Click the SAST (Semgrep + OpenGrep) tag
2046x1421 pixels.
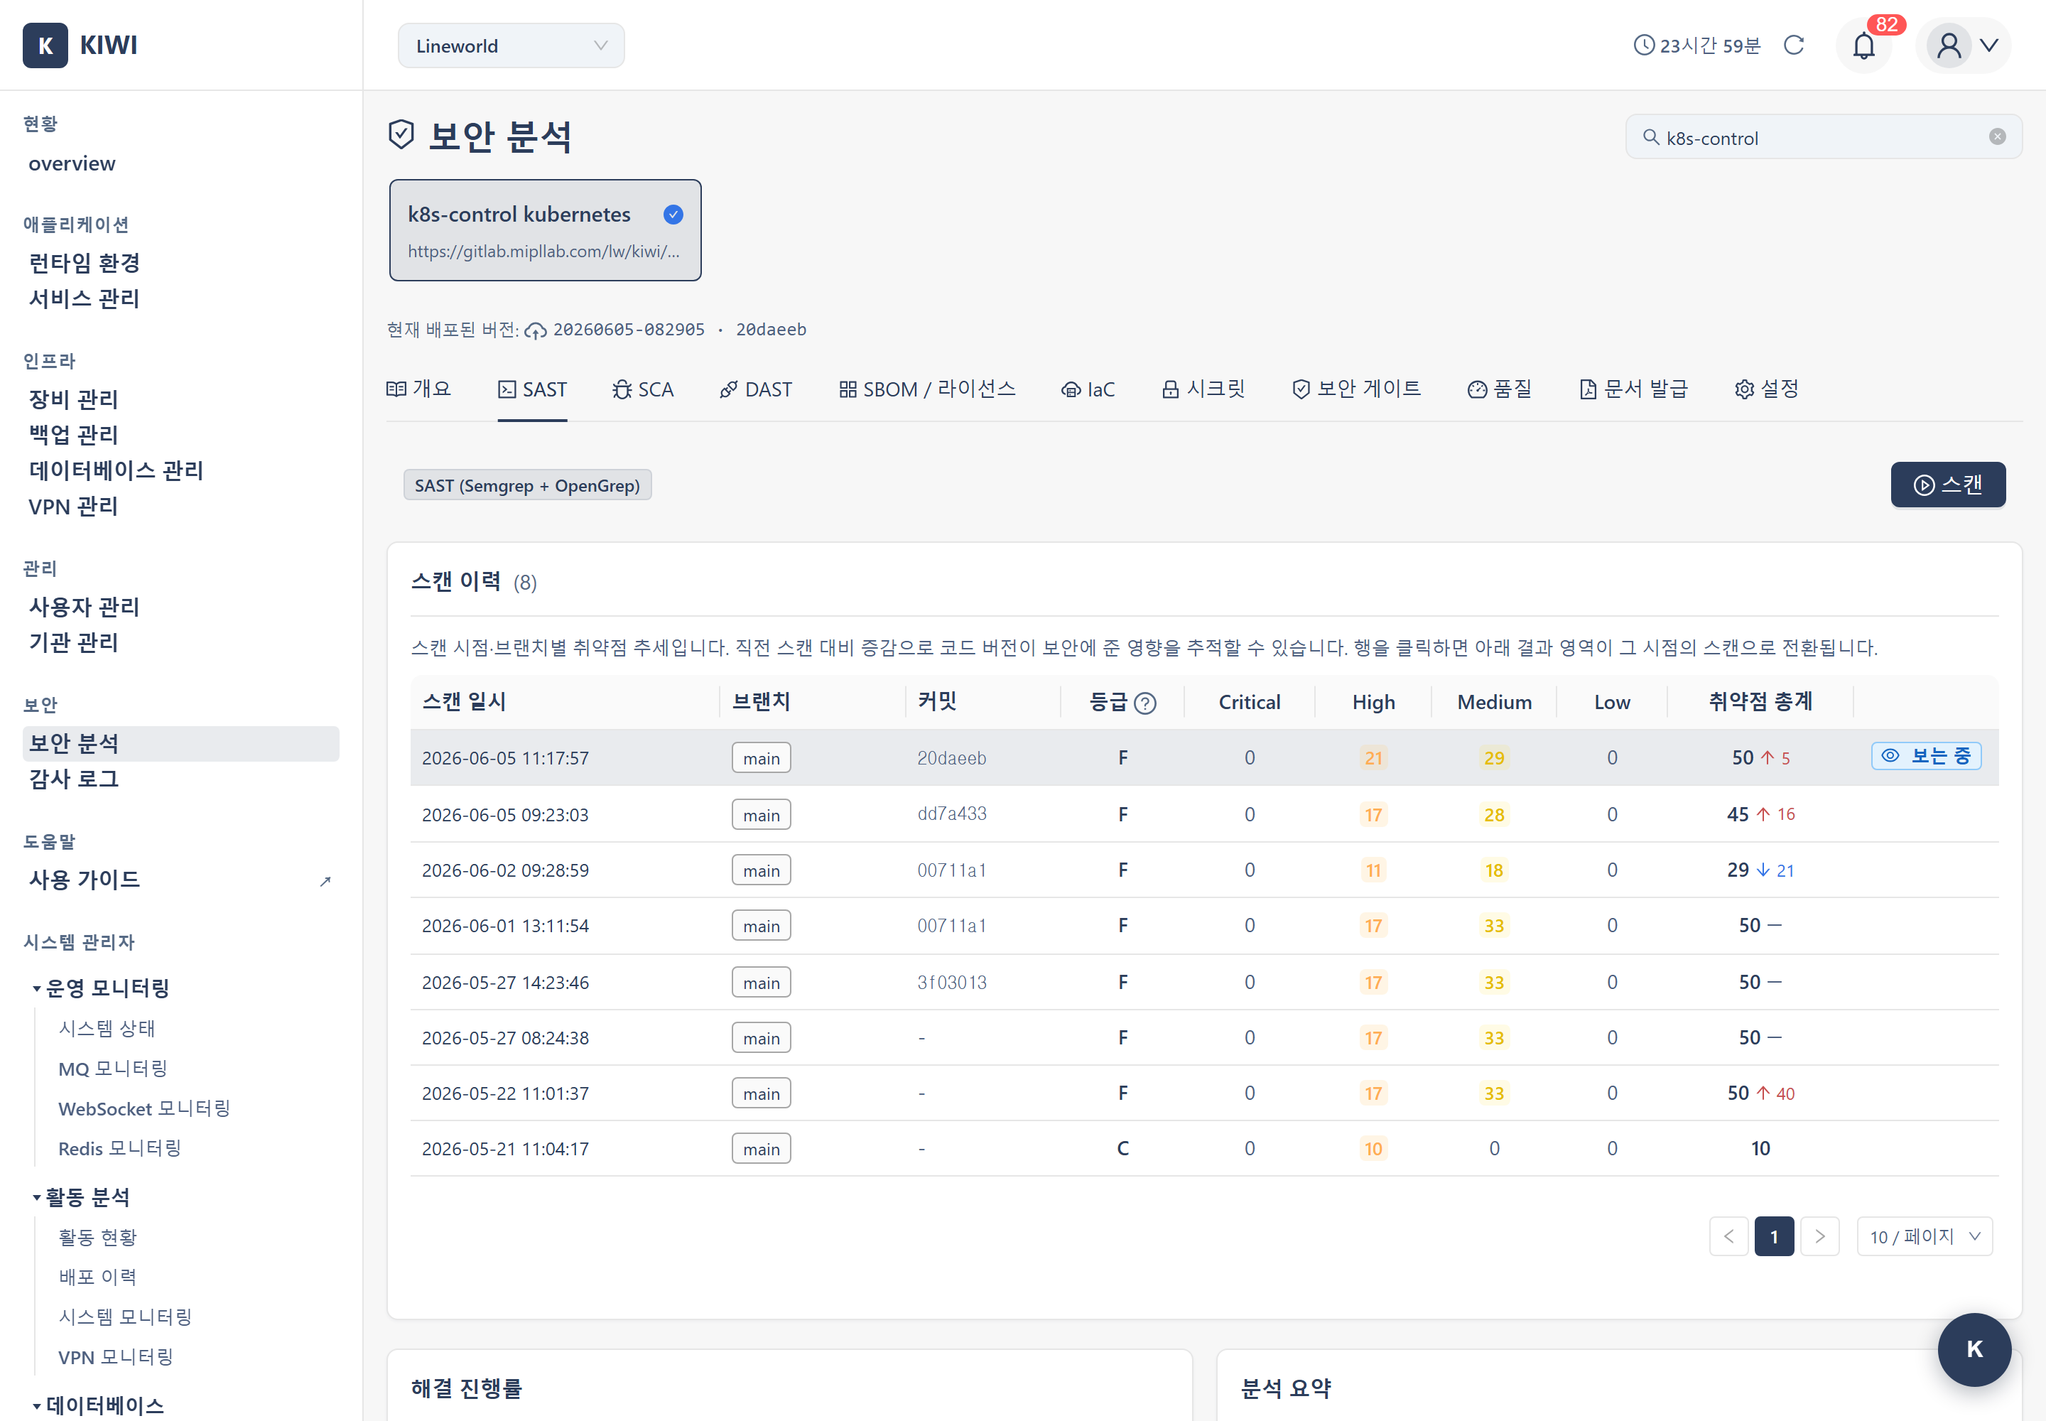tap(527, 485)
